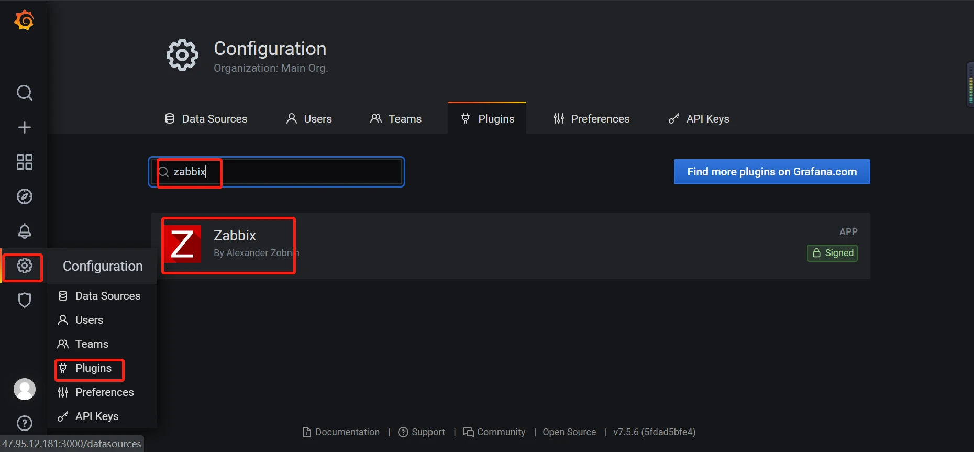Open the Dashboards four-squares icon
This screenshot has height=452, width=974.
(x=25, y=162)
